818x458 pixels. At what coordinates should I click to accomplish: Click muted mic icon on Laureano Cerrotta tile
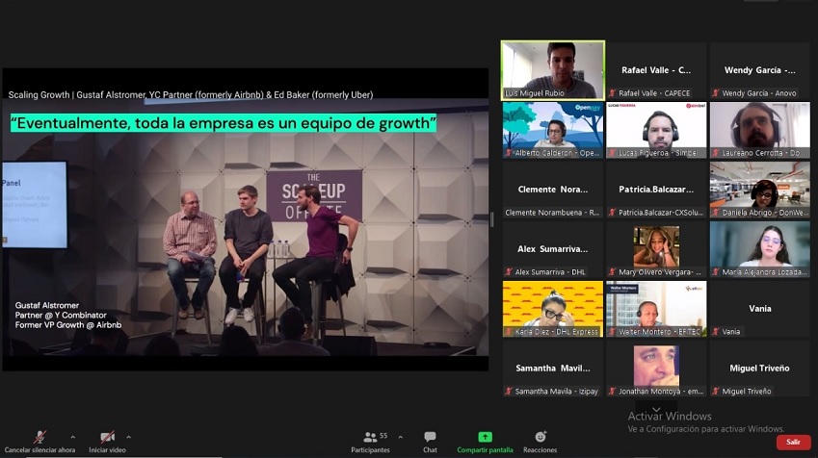[x=716, y=153]
